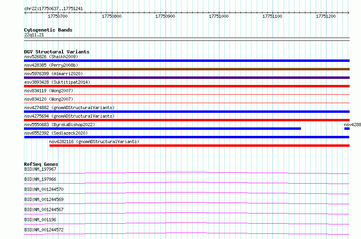Screen dimensions: 361x239
Task: Click the chr22:17750637..17751241 region label
Action: coord(54,8)
